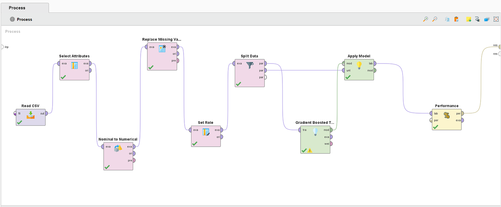Viewport: 501px width, 207px height.
Task: Click the 'tra' input port of Gradient Boosted Trees
Action: point(300,130)
